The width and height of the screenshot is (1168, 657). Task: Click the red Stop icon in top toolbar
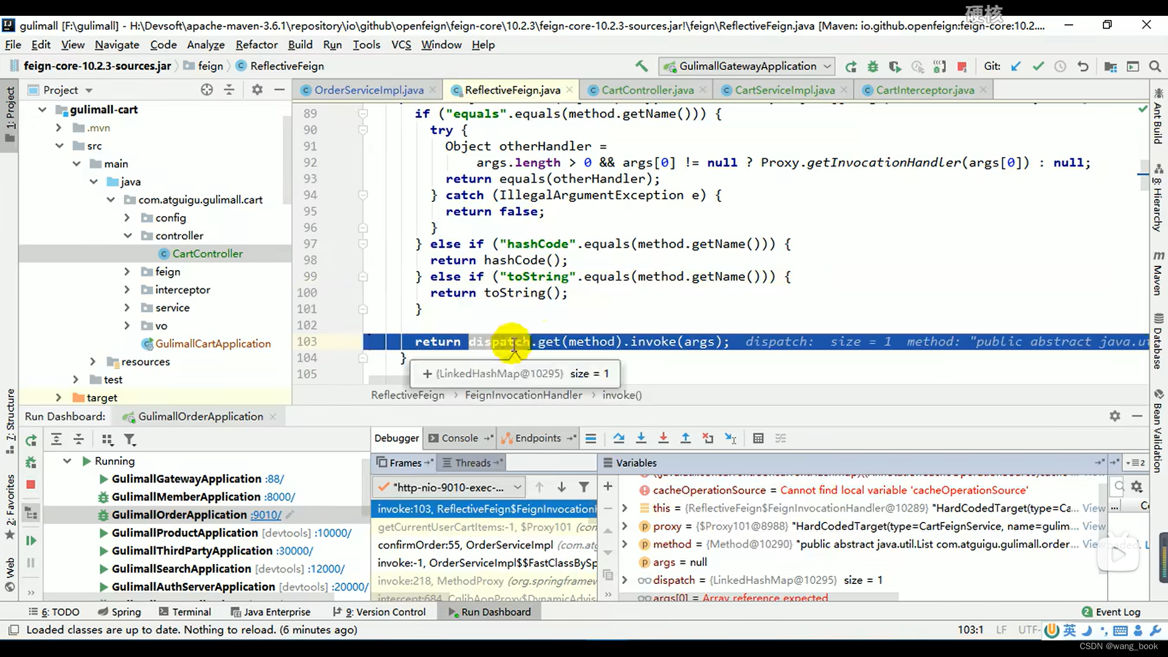[962, 66]
